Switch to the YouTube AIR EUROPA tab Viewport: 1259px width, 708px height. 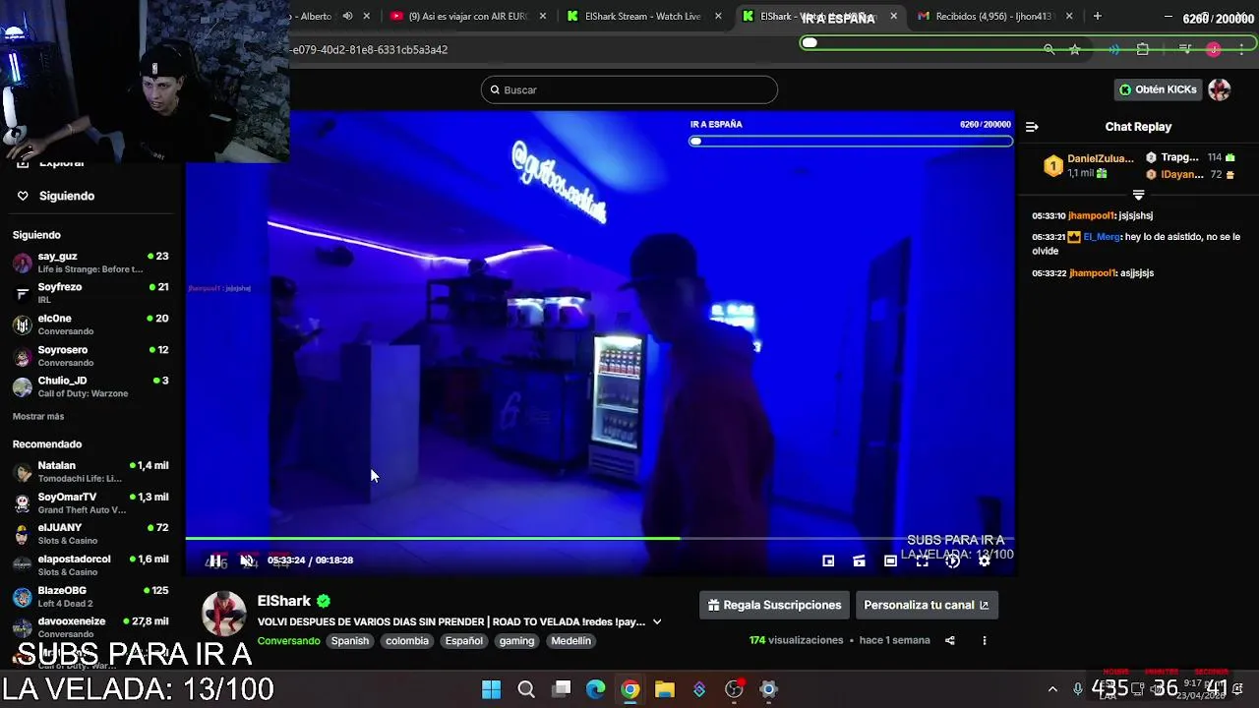click(x=467, y=16)
